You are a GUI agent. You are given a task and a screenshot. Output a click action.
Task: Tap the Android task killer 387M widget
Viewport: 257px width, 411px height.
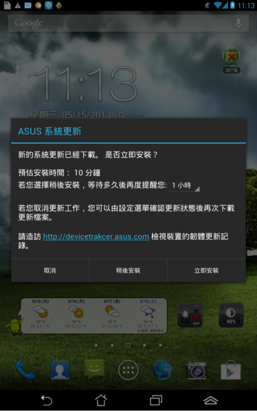(x=231, y=59)
